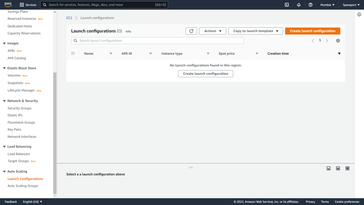Click the resize handle of details pane
This screenshot has height=205, width=364.
click(191, 167)
